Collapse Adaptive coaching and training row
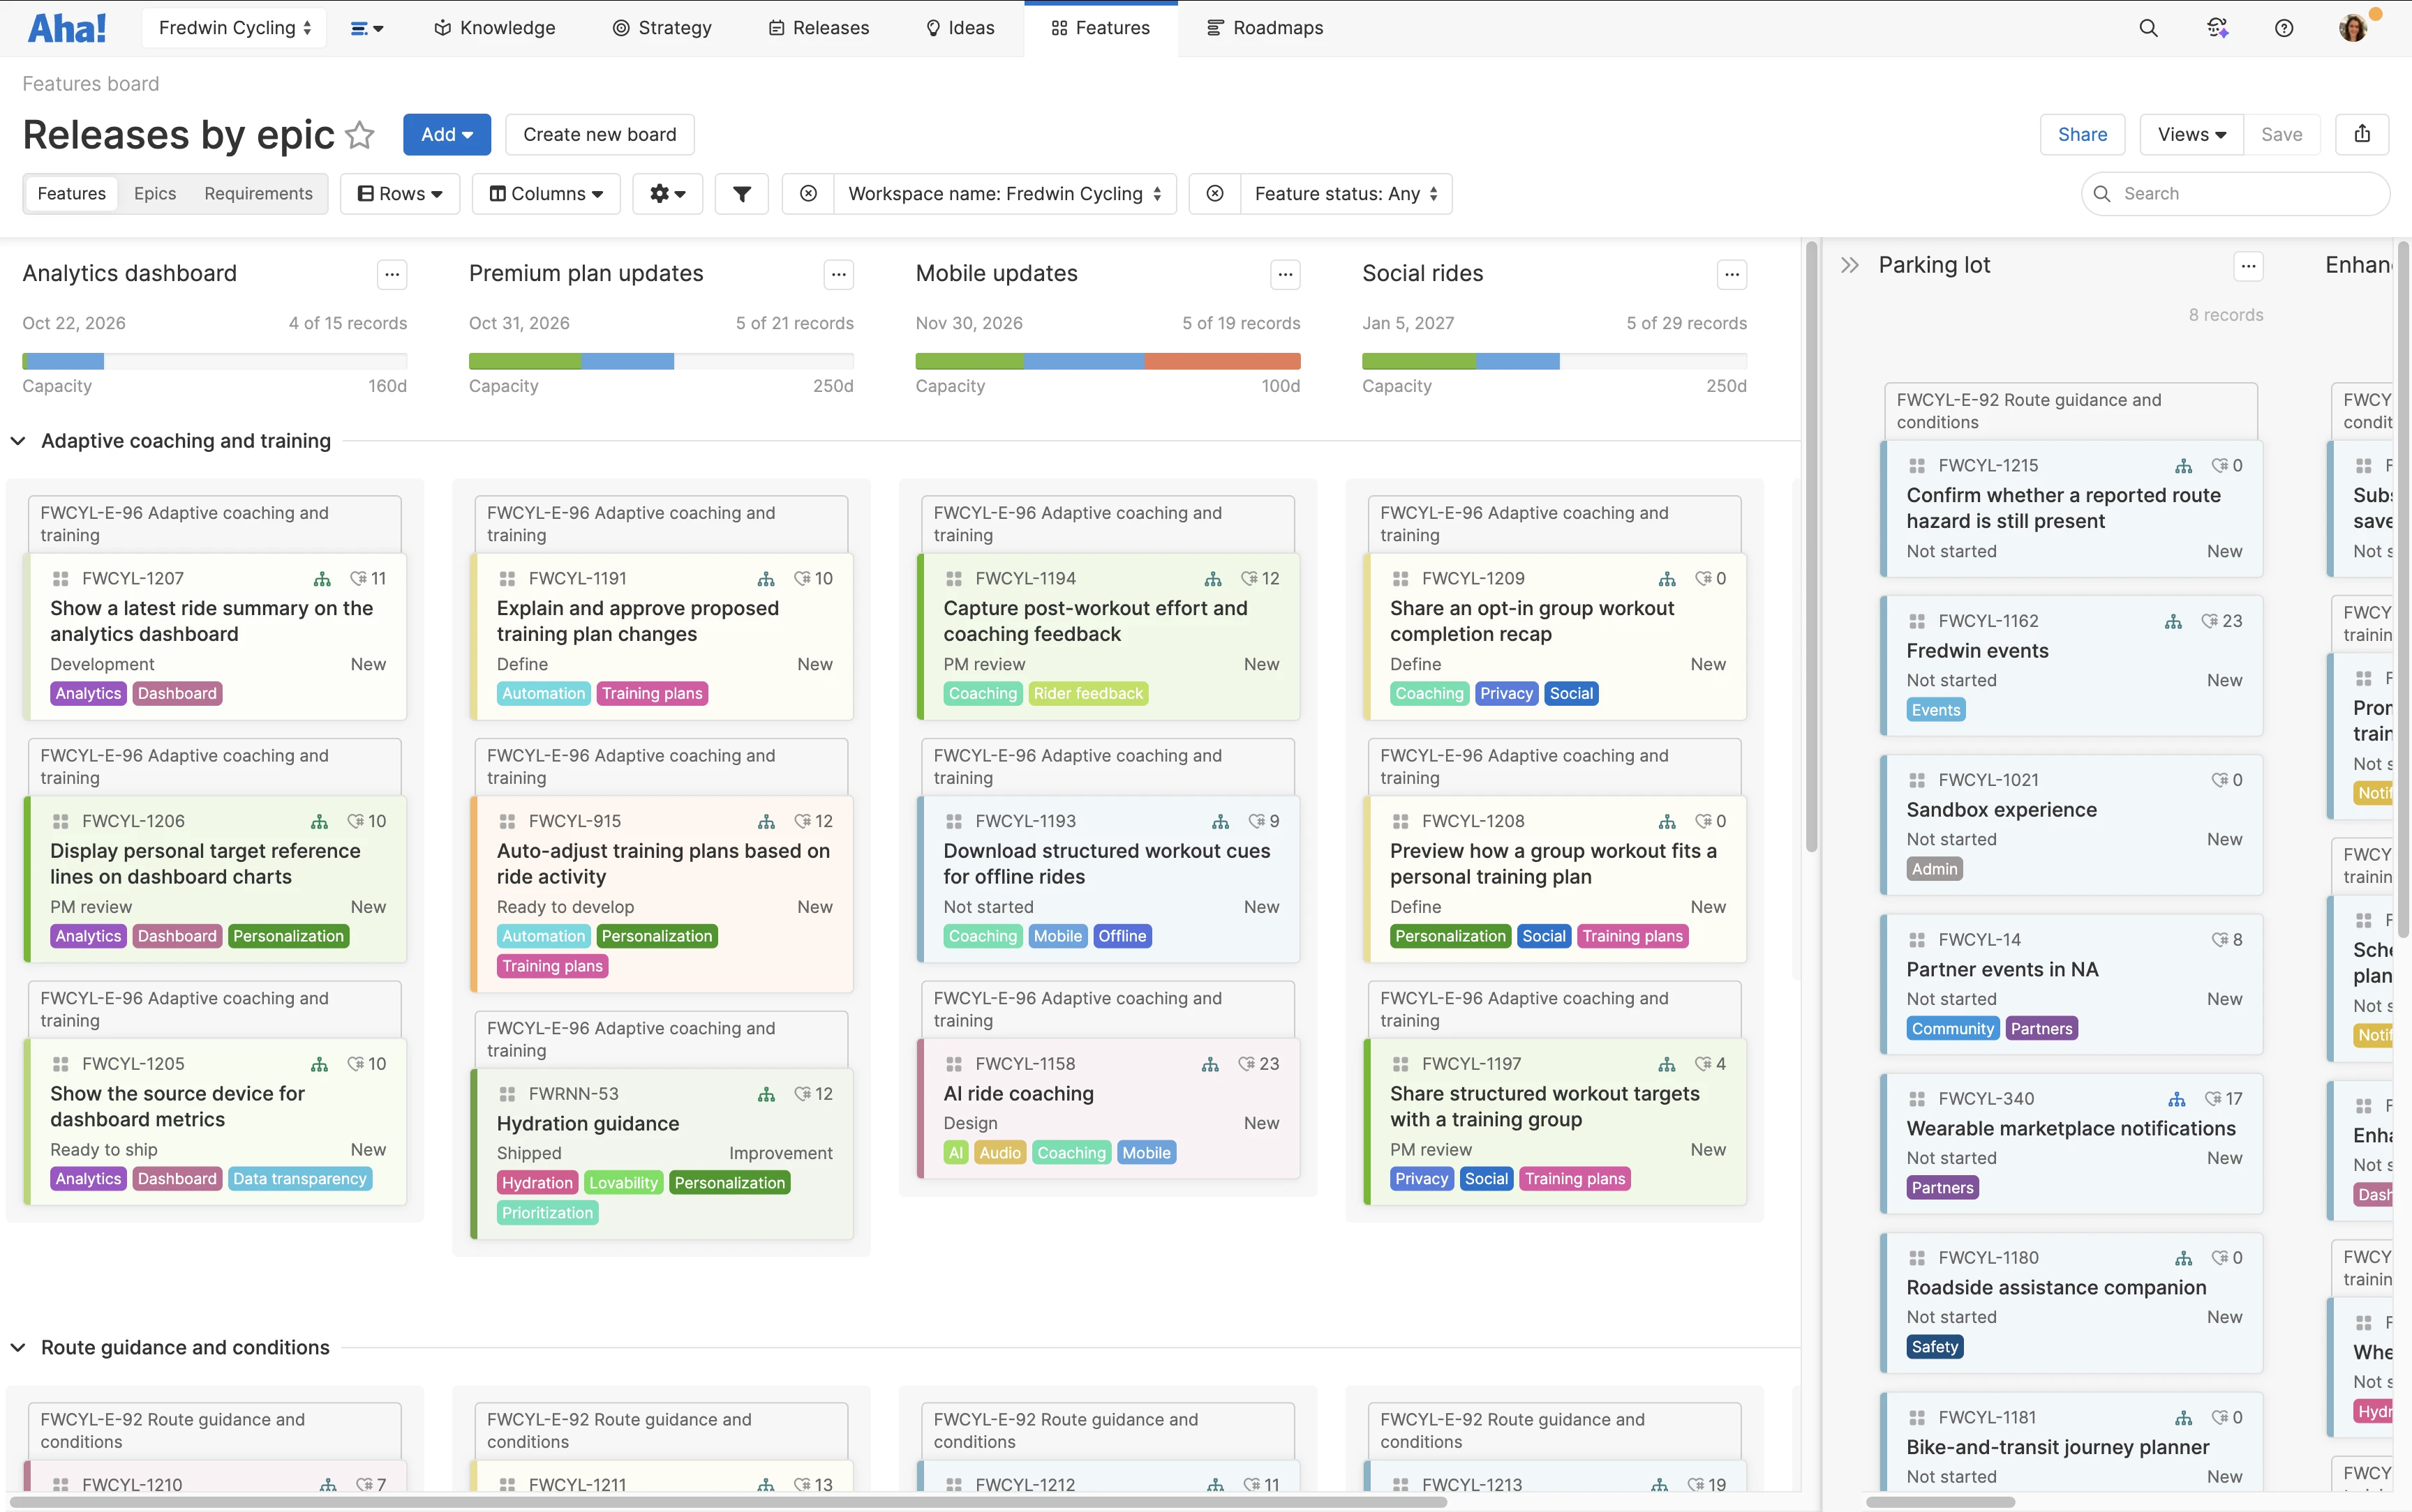2412x1512 pixels. pyautogui.click(x=18, y=441)
